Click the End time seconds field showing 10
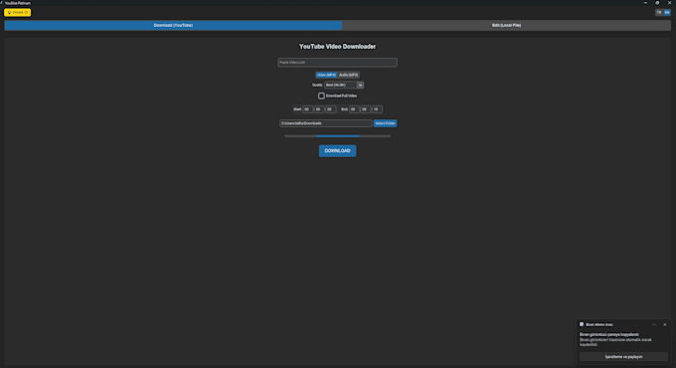 tap(377, 109)
